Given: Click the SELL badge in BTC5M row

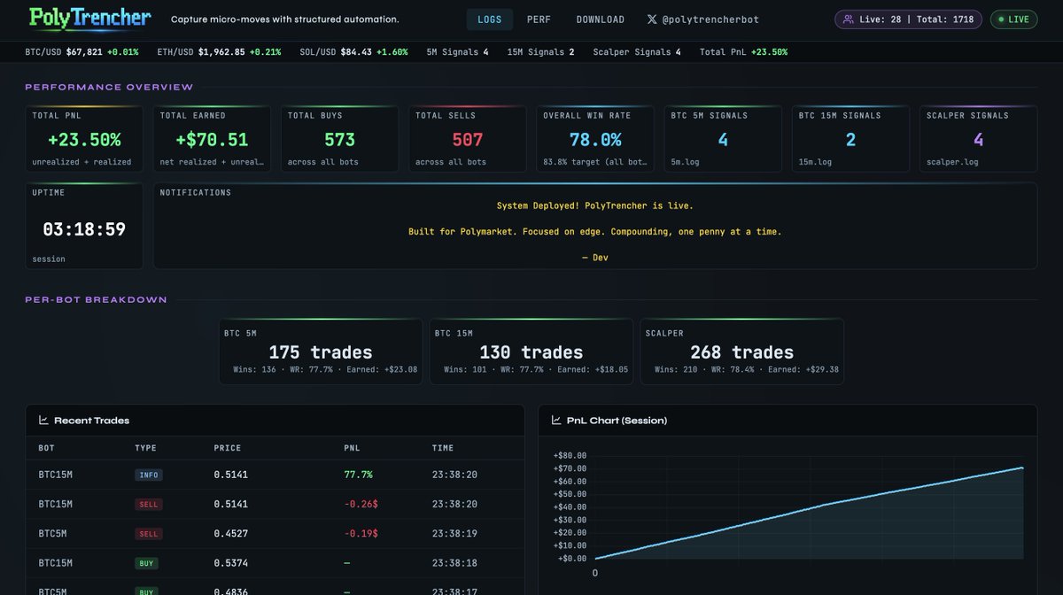Looking at the screenshot, I should (149, 534).
